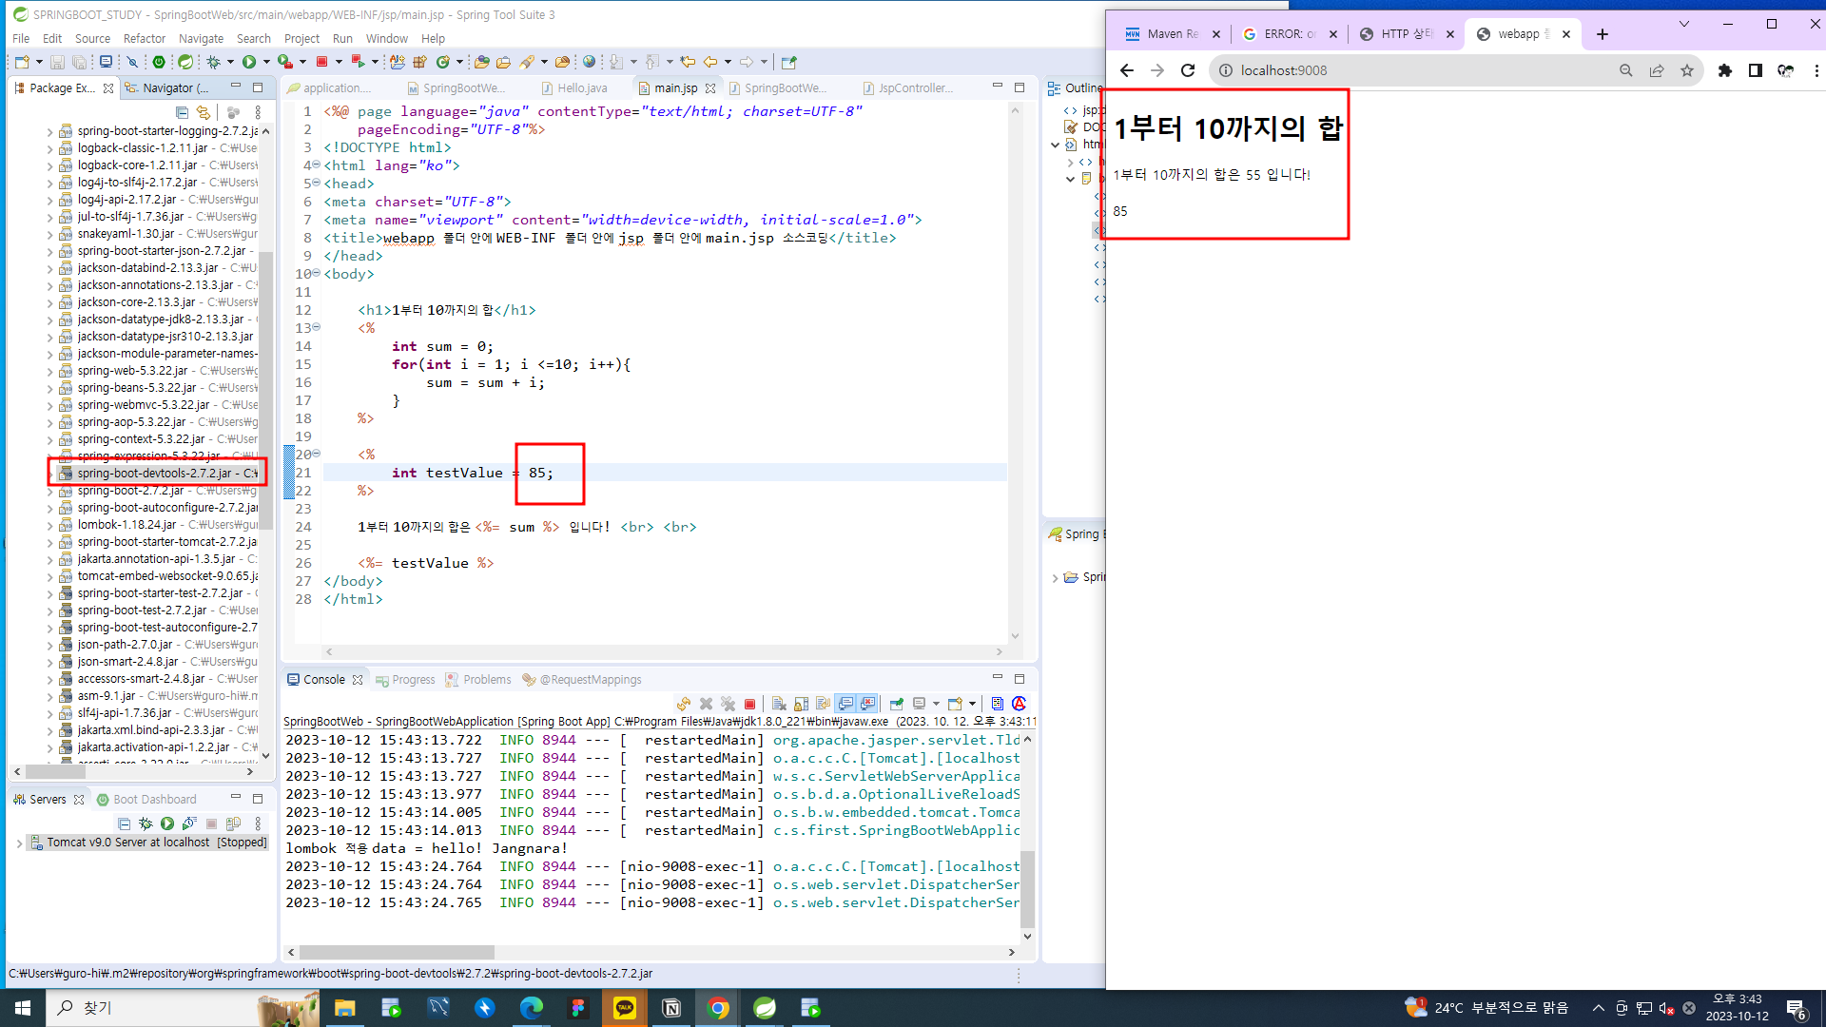Click the Debug bug icon in toolbar

pyautogui.click(x=213, y=62)
